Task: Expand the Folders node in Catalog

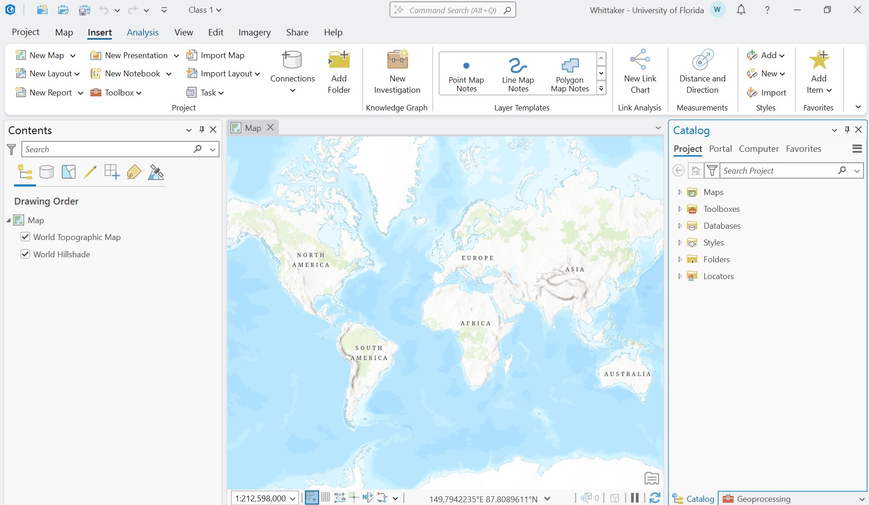Action: [x=680, y=260]
